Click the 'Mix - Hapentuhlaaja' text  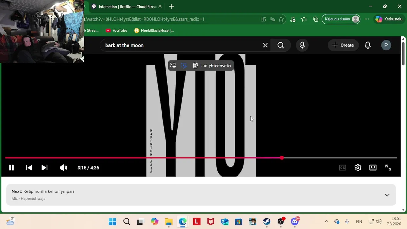coord(29,198)
